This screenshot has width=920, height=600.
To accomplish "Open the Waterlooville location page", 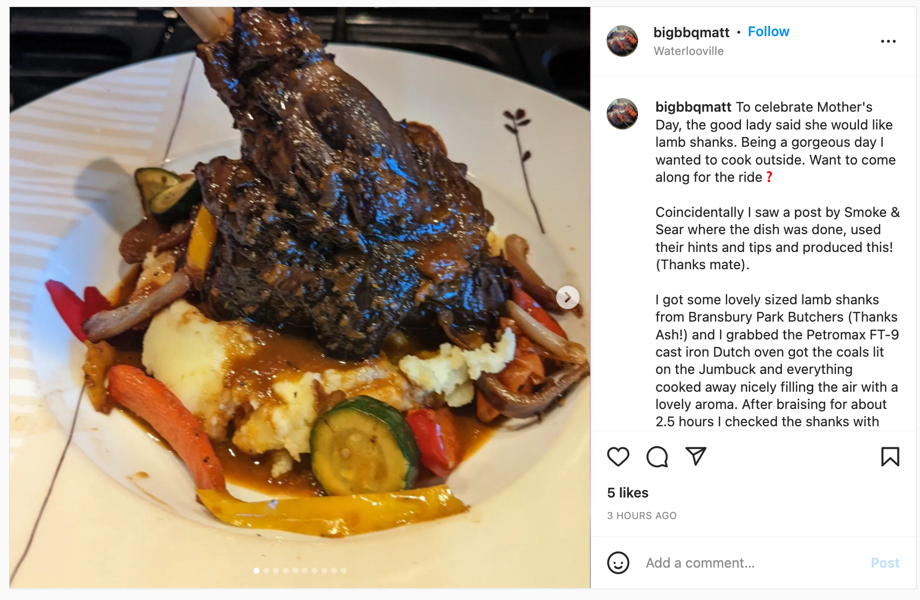I will (x=689, y=51).
